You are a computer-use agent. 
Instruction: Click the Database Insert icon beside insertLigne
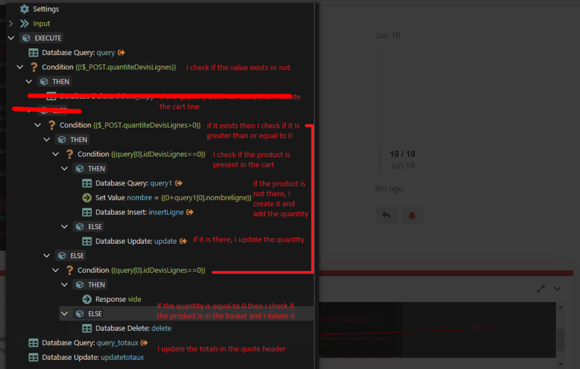click(x=87, y=212)
